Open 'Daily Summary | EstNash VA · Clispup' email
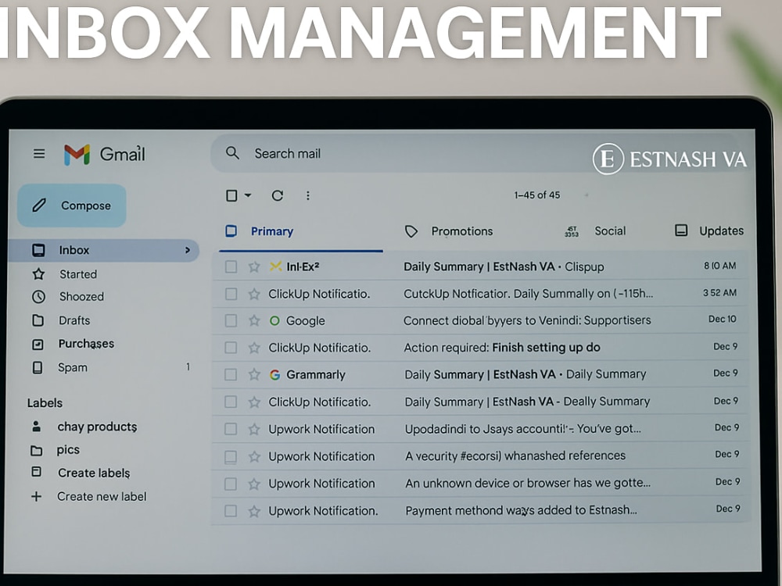This screenshot has width=782, height=586. 504,266
